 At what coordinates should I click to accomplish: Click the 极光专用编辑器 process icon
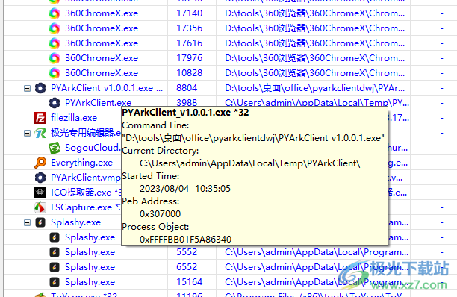[x=40, y=133]
